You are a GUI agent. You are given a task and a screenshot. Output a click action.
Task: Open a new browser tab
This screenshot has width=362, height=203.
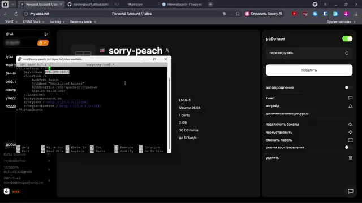click(210, 5)
